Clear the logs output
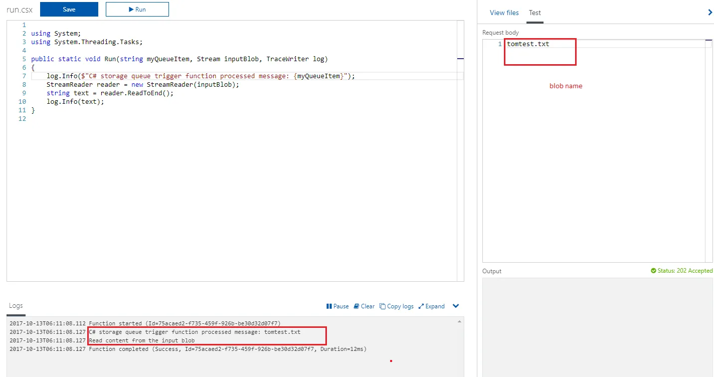 coord(364,306)
